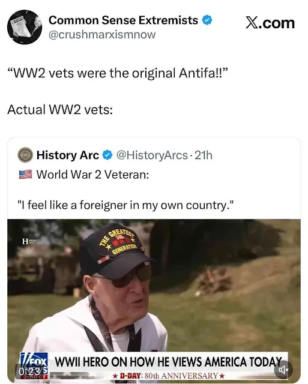Open quoted post 'foreigner in my own country' text

pos(125,205)
